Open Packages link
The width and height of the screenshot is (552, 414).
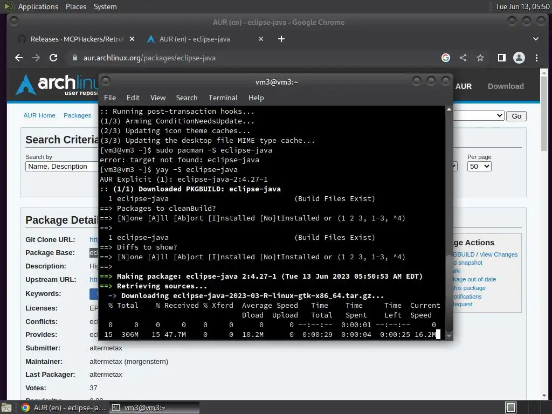(x=78, y=115)
